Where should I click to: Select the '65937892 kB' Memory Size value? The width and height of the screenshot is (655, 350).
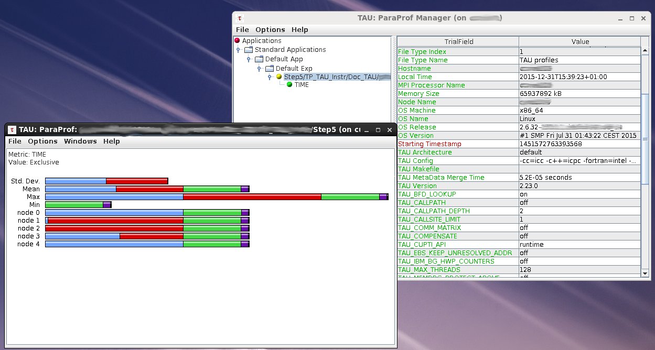coord(580,94)
